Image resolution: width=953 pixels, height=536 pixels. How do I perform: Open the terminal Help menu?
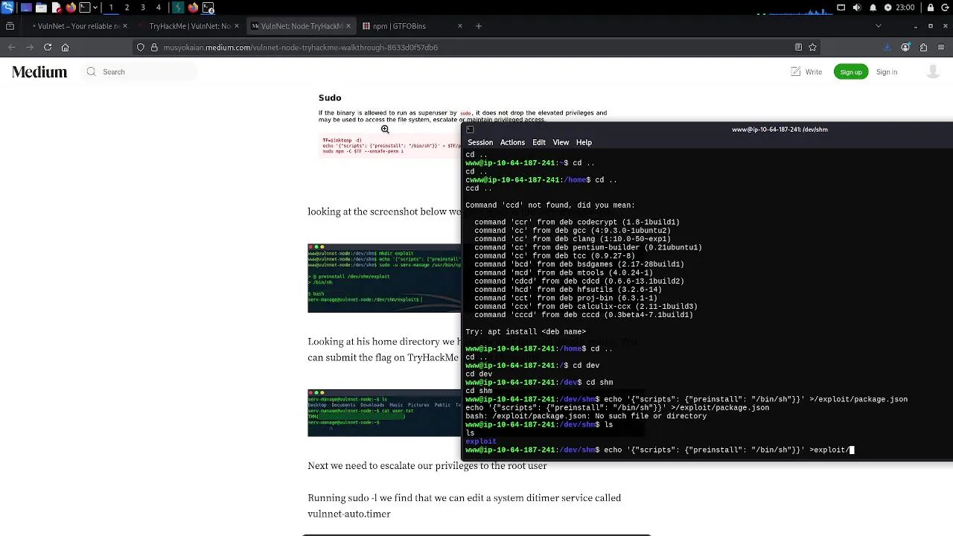(584, 142)
